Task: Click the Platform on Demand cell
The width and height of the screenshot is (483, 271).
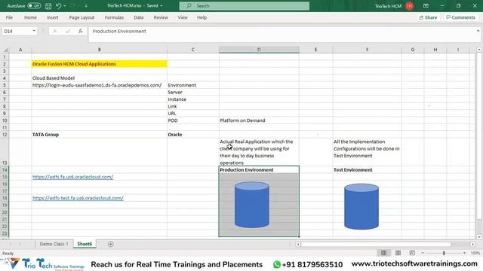Action: (x=259, y=120)
